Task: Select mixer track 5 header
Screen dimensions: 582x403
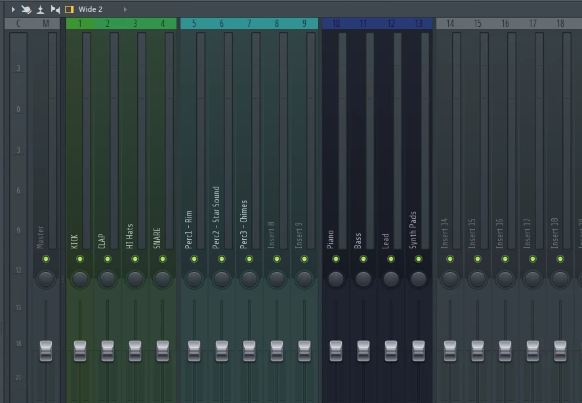Action: [194, 24]
